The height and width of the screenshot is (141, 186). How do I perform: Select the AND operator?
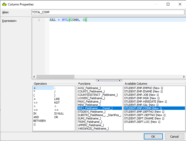[x=36, y=117]
